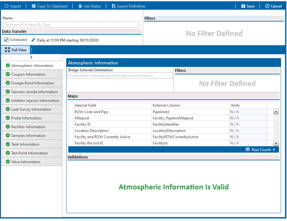Uncheck the Scheduled checkbox
Image resolution: width=287 pixels, height=221 pixels.
click(6, 40)
